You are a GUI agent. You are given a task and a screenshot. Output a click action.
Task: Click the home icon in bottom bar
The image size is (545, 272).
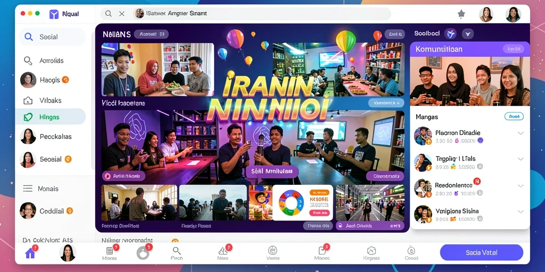click(30, 253)
